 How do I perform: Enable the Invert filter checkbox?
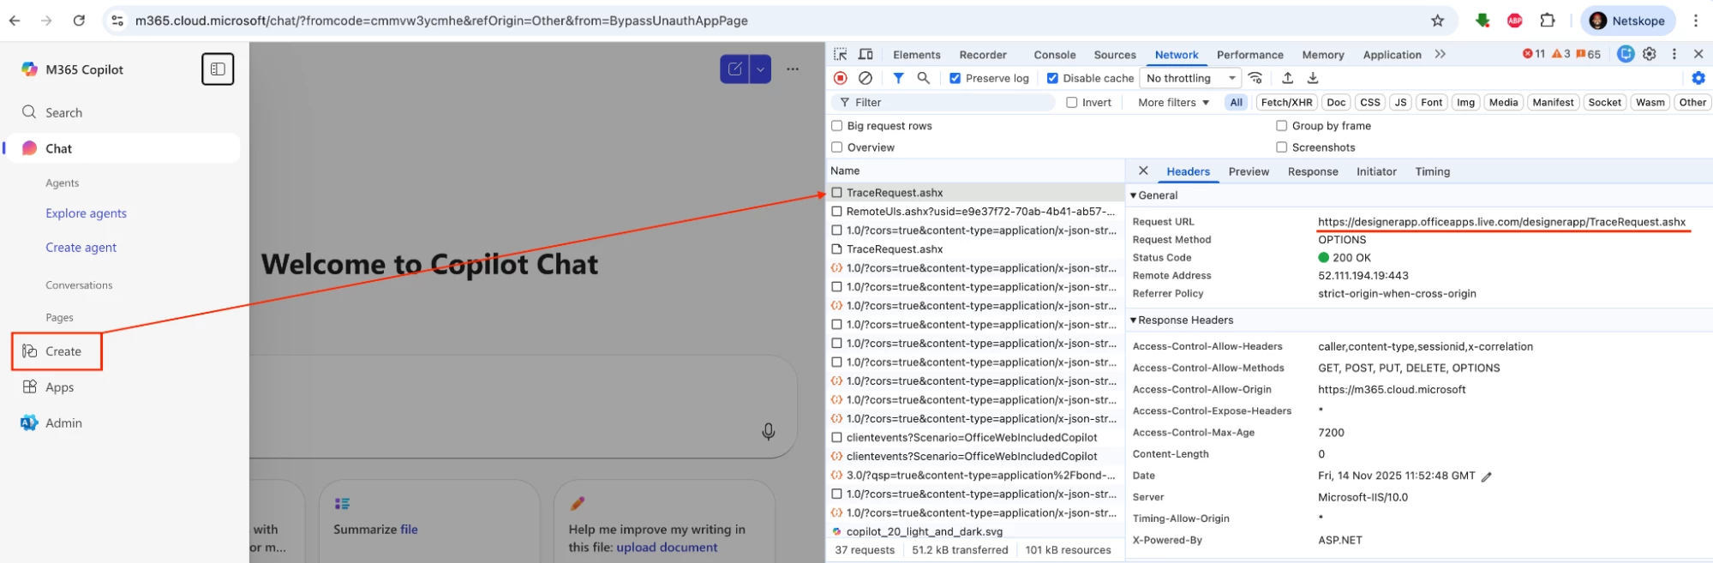(1071, 102)
